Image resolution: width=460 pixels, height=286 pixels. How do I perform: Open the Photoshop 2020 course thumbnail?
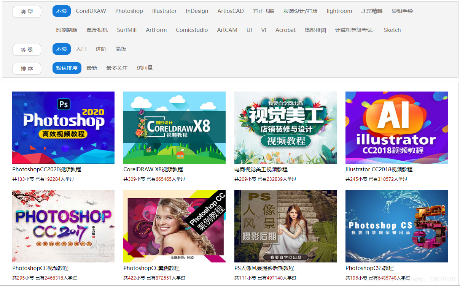pyautogui.click(x=63, y=128)
